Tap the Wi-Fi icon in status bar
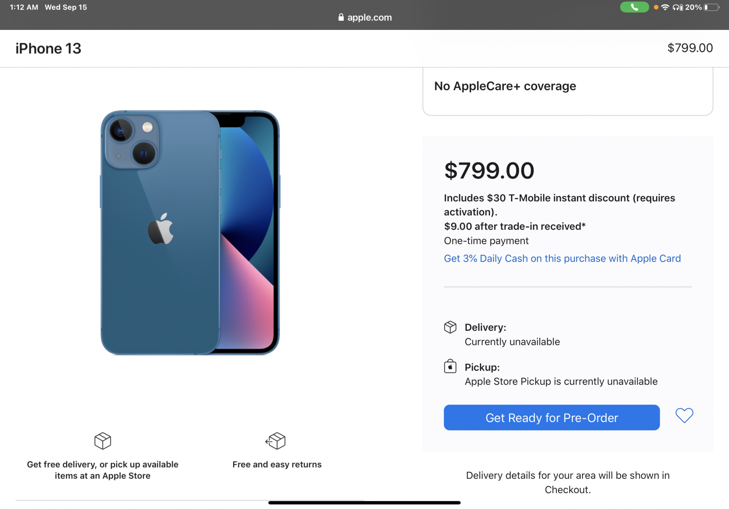Image resolution: width=729 pixels, height=509 pixels. [x=665, y=7]
